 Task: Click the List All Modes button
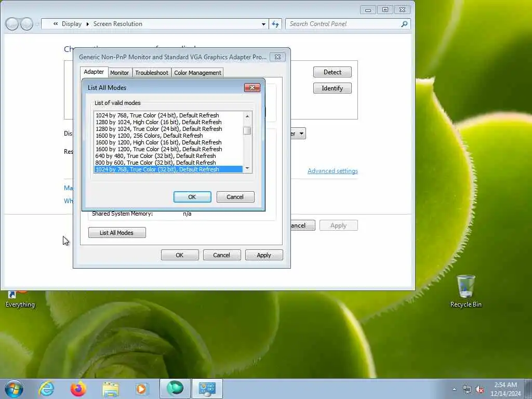pyautogui.click(x=117, y=233)
